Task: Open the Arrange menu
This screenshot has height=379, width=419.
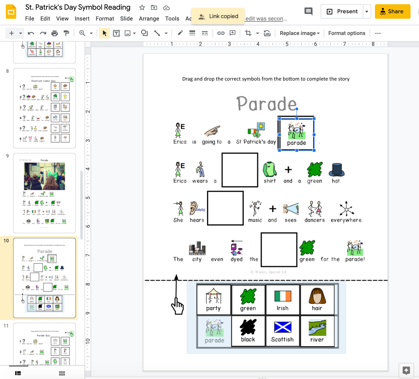Action: pyautogui.click(x=149, y=19)
